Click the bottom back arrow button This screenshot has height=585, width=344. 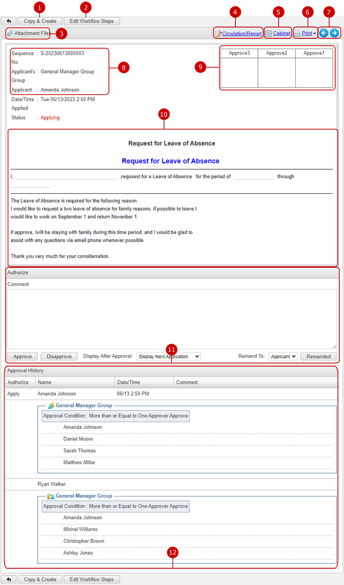click(x=8, y=580)
